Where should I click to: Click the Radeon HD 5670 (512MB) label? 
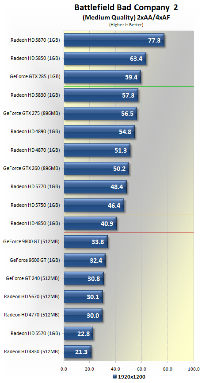32,297
